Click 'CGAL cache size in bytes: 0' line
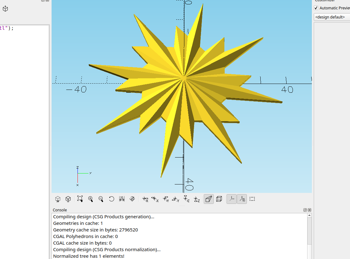 pos(82,243)
